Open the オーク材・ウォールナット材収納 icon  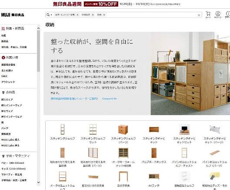[x=123, y=153]
